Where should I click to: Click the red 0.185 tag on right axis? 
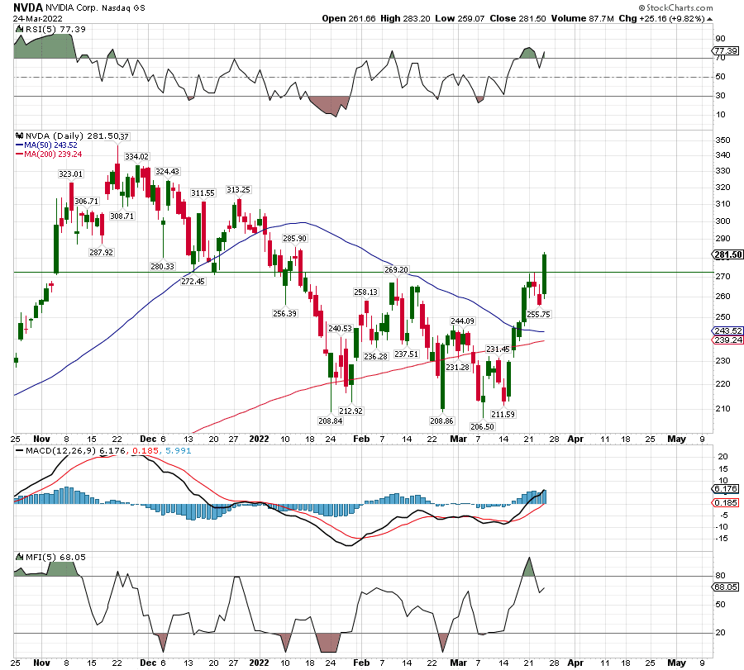(x=727, y=502)
